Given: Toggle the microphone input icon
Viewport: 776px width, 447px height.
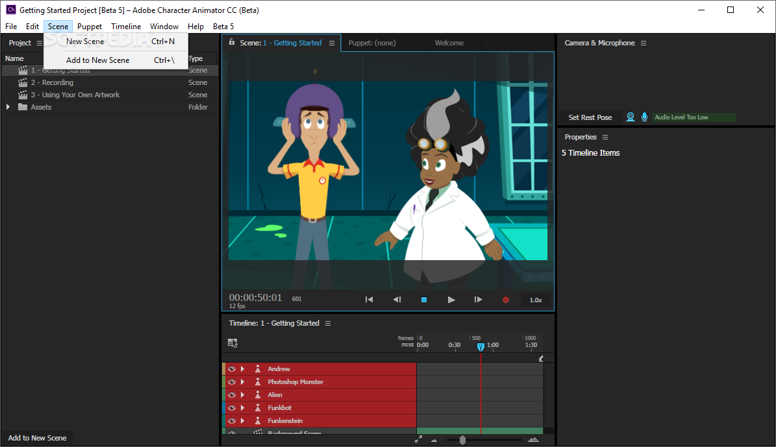Looking at the screenshot, I should 644,117.
